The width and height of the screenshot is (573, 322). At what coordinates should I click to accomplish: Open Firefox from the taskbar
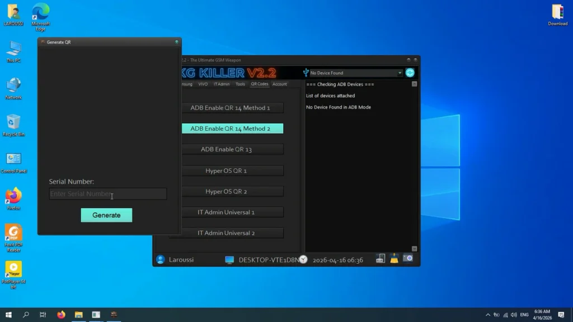coord(61,315)
